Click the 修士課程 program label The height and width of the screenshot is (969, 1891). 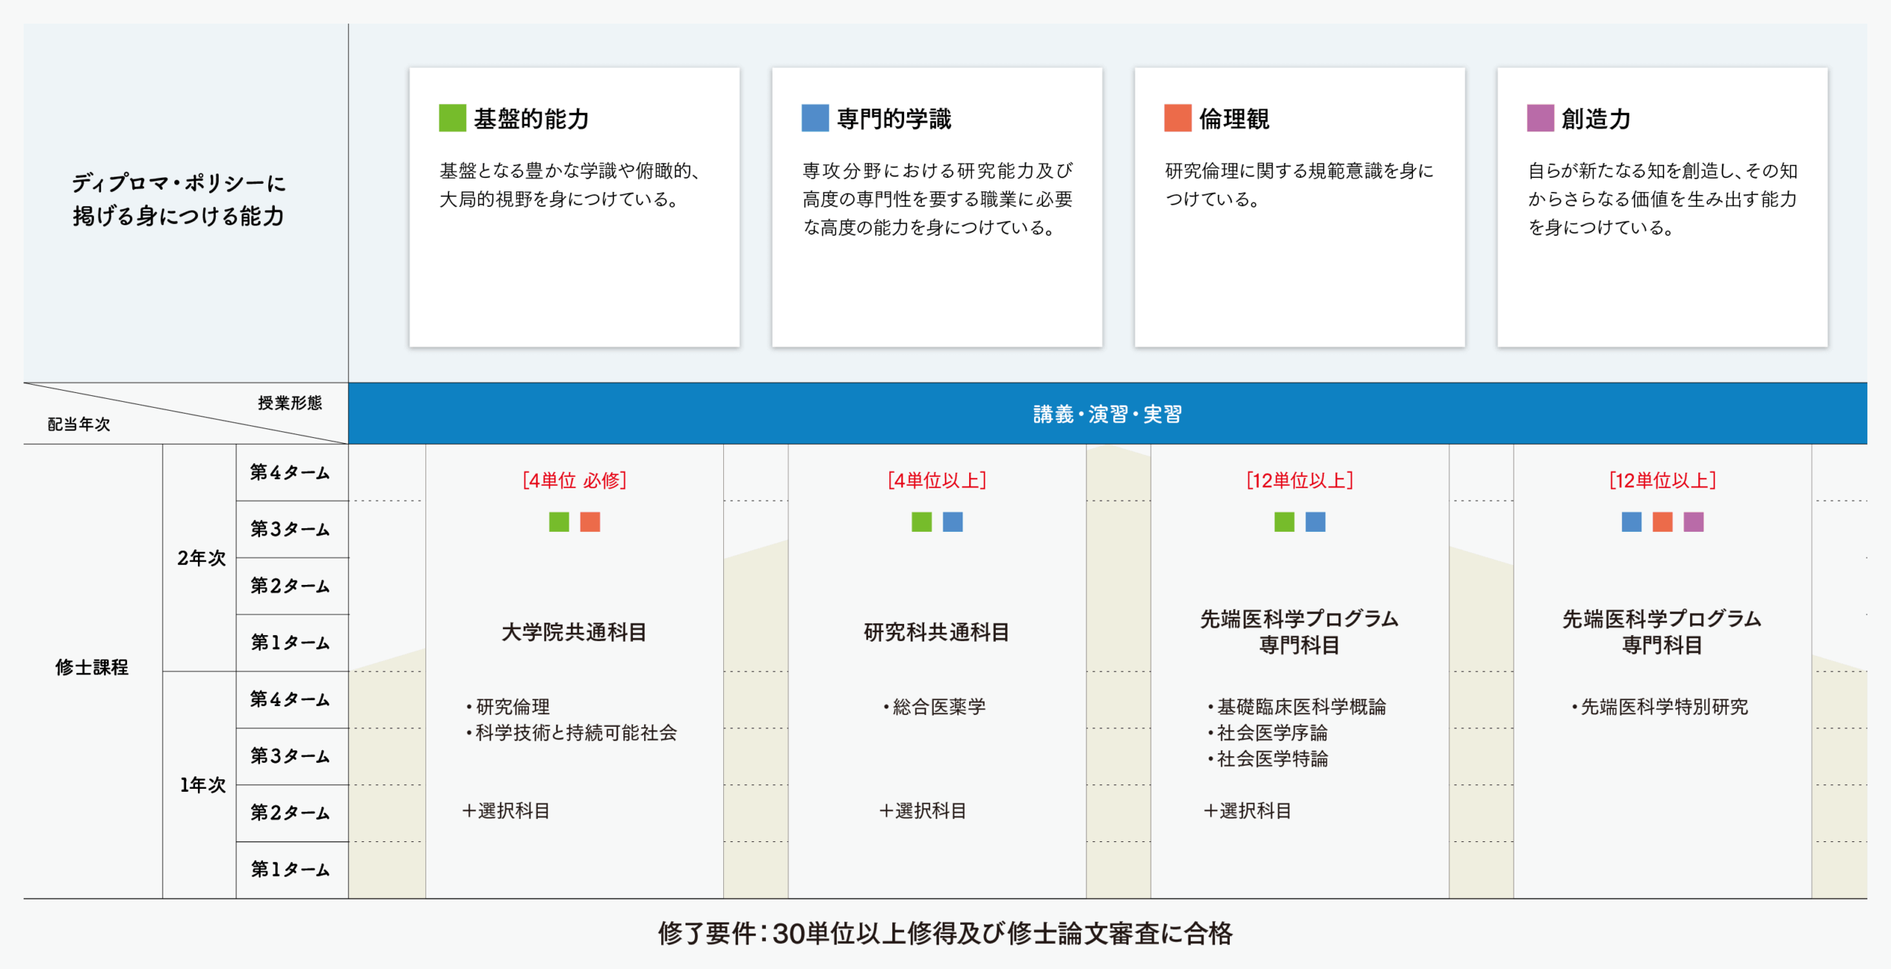[92, 667]
